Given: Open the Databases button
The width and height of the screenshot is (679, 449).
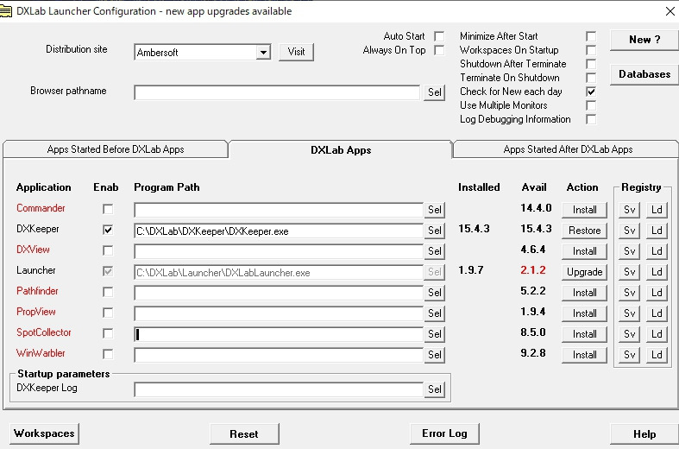Looking at the screenshot, I should pyautogui.click(x=644, y=74).
